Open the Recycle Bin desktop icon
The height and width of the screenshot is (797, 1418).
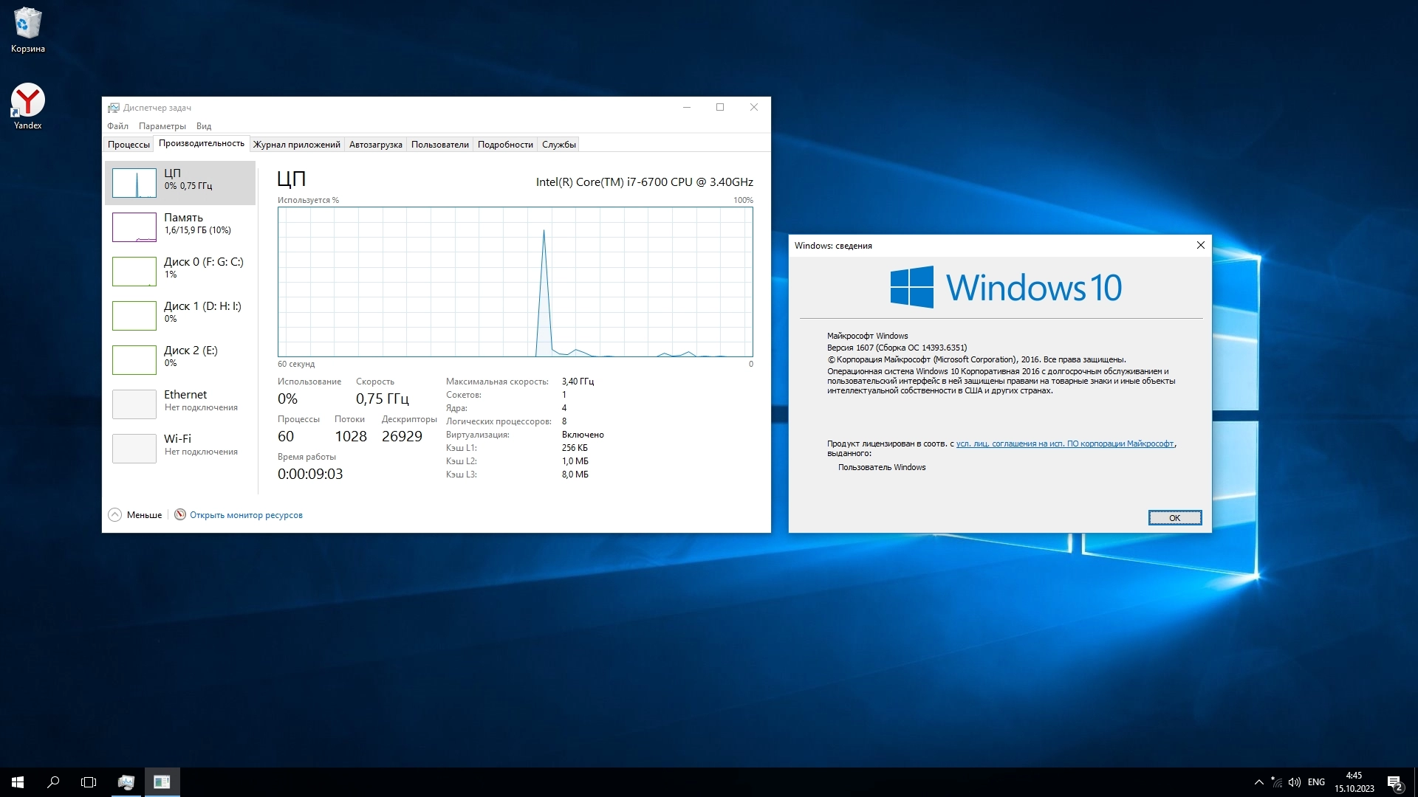(x=28, y=30)
